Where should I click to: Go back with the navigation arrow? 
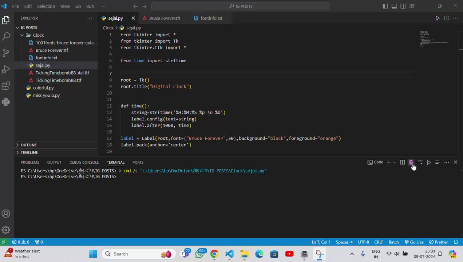[135, 6]
